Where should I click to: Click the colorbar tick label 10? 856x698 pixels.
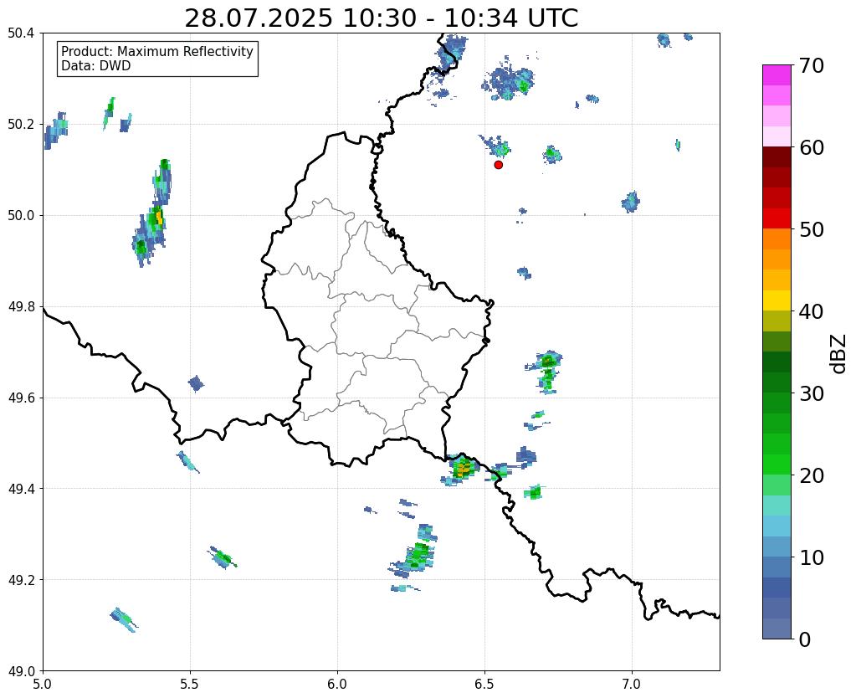[812, 557]
